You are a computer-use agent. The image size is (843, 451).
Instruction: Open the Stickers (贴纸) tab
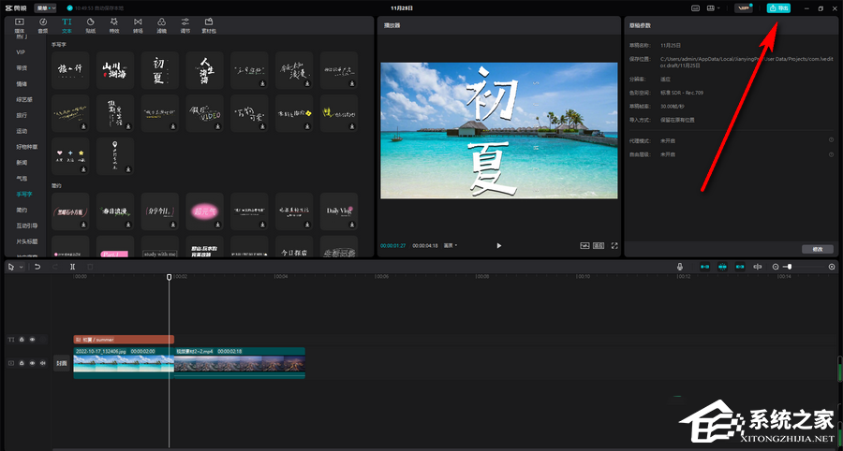[x=90, y=24]
